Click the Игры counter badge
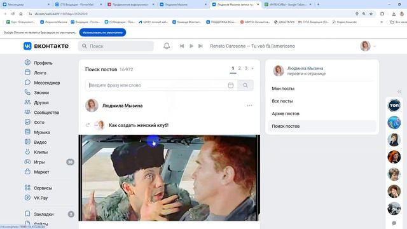Image resolution: width=407 pixels, height=229 pixels. click(x=70, y=162)
